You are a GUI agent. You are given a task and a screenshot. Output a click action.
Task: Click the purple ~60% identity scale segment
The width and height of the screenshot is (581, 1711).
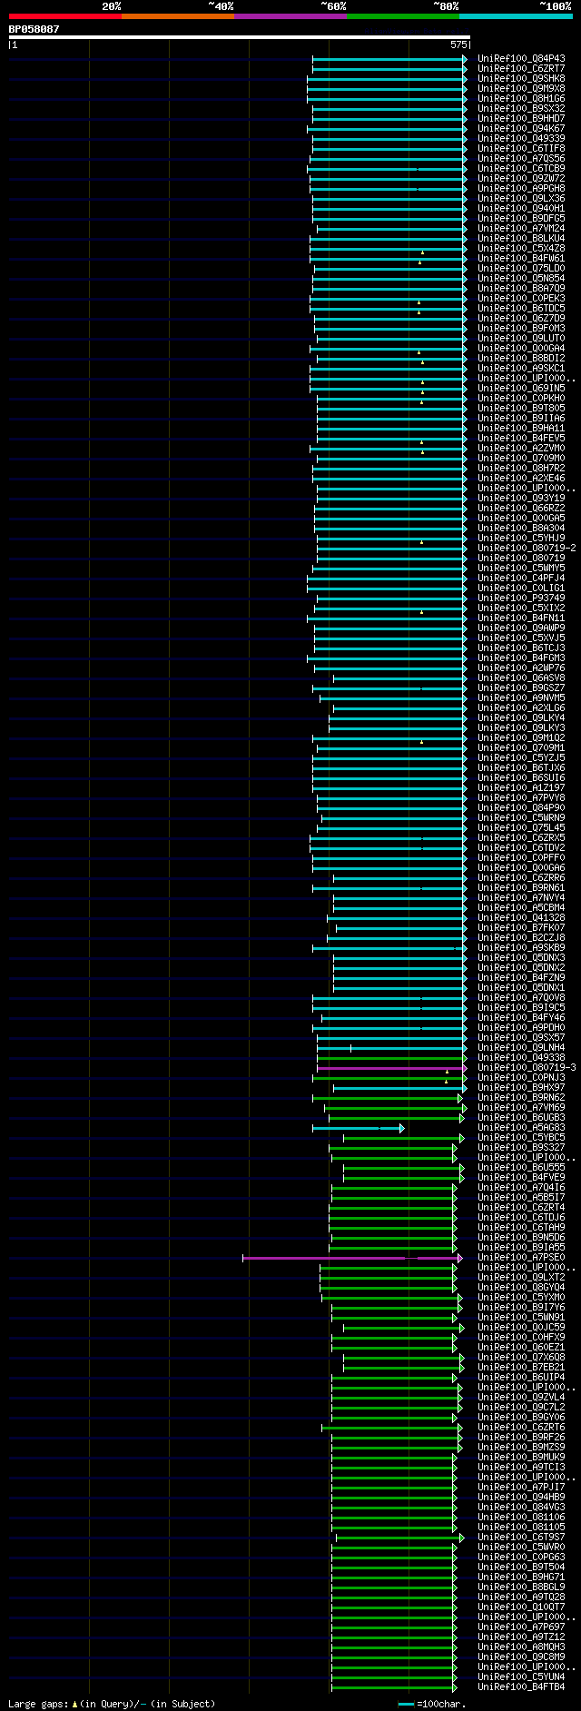[x=290, y=16]
